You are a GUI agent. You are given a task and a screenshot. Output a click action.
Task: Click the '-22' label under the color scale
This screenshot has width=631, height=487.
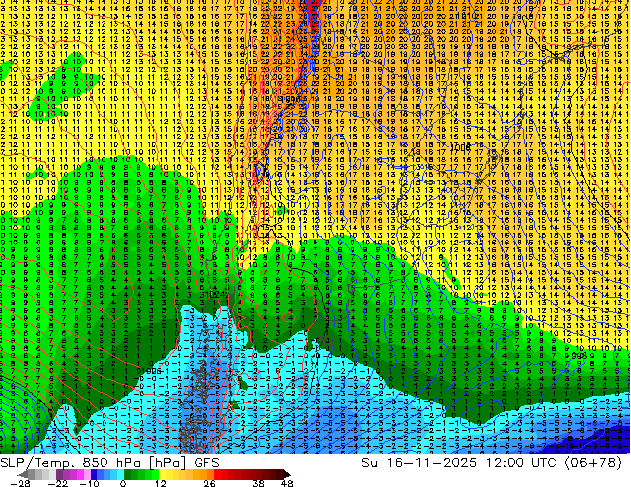(x=58, y=483)
